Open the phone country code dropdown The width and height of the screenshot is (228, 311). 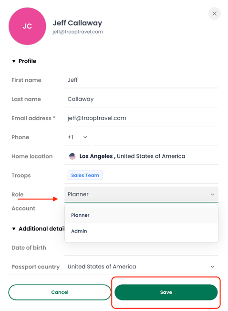tap(78, 137)
